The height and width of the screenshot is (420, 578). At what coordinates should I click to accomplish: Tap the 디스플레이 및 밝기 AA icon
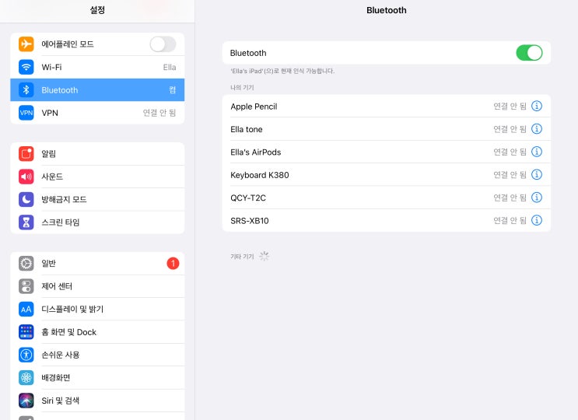[26, 309]
